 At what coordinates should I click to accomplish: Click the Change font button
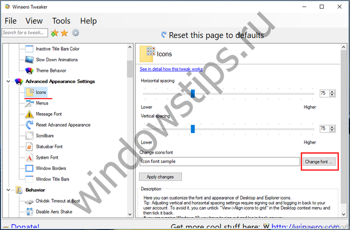pyautogui.click(x=319, y=162)
